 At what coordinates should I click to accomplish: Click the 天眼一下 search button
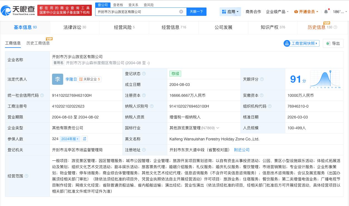click(196, 11)
